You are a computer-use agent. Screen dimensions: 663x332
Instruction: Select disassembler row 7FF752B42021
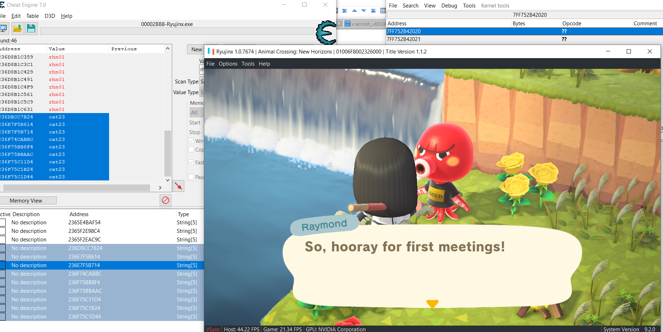pyautogui.click(x=524, y=39)
